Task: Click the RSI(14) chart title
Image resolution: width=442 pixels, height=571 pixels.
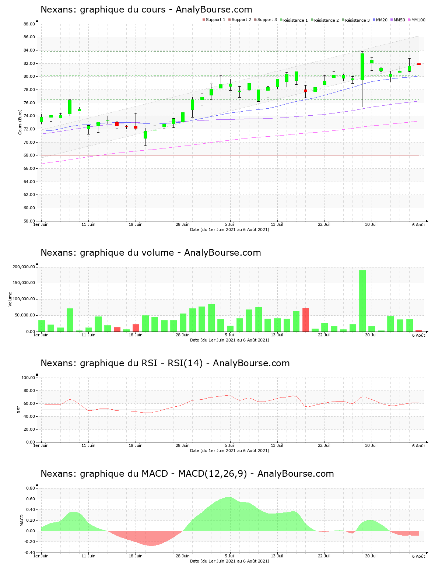Action: 165,363
